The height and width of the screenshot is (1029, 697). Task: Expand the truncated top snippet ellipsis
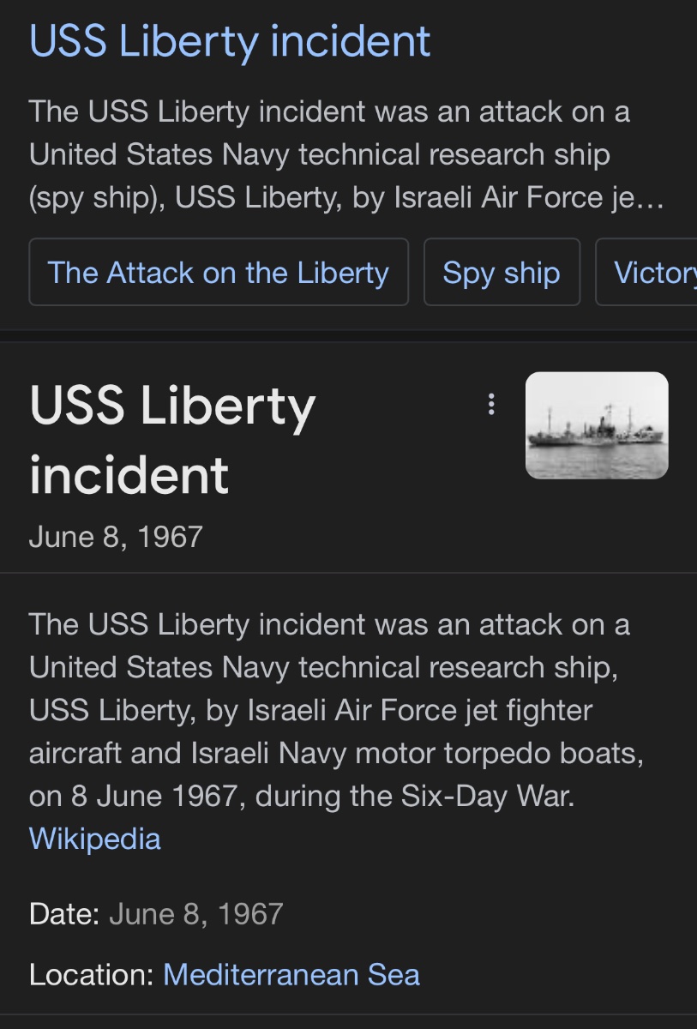(x=652, y=199)
